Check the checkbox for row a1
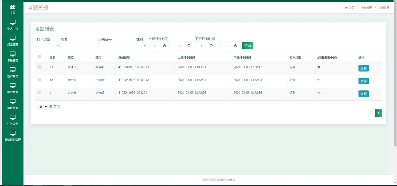 coord(39,92)
